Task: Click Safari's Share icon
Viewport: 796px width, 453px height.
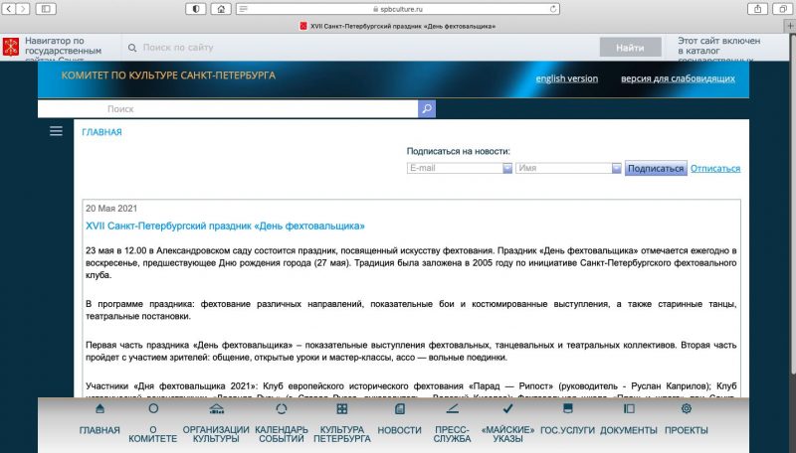Action: [x=735, y=9]
